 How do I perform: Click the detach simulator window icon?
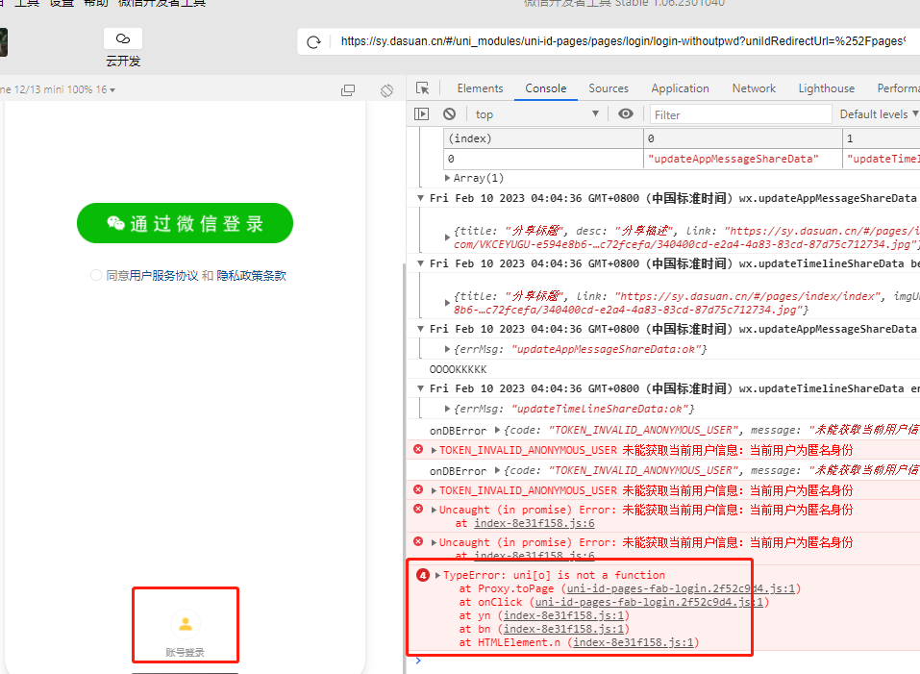point(348,90)
